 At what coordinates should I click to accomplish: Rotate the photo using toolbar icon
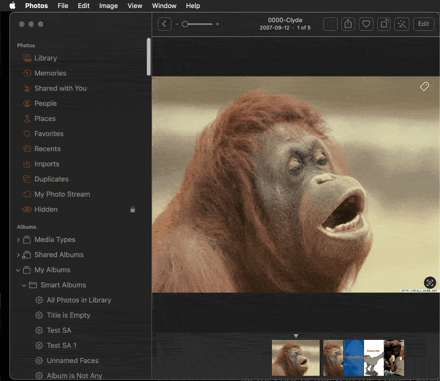coord(384,24)
